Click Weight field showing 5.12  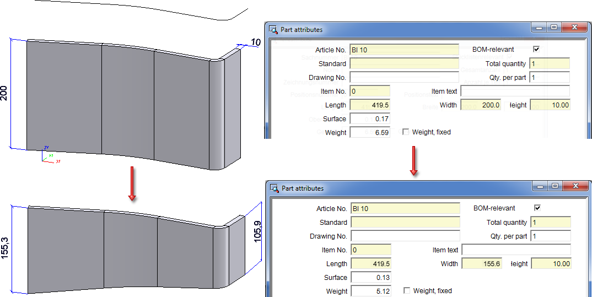pyautogui.click(x=371, y=291)
